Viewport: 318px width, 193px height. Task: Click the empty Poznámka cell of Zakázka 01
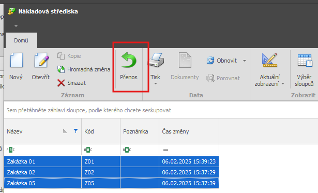point(140,161)
